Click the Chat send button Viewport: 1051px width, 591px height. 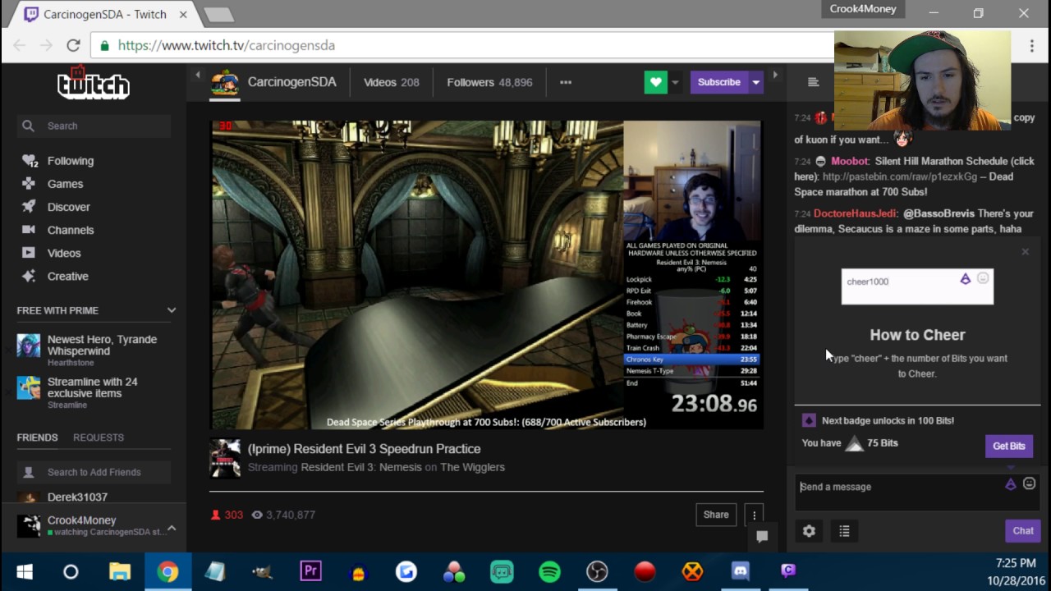[x=1022, y=531]
